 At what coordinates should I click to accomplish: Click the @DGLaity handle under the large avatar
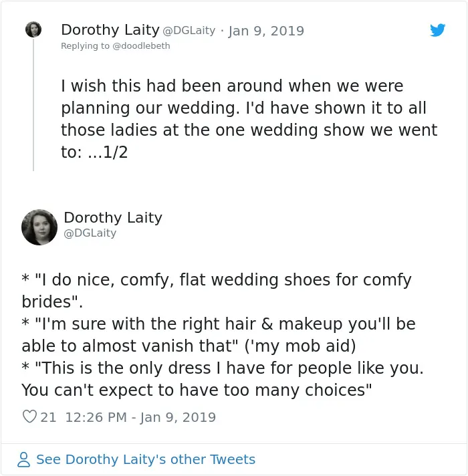pyautogui.click(x=90, y=233)
